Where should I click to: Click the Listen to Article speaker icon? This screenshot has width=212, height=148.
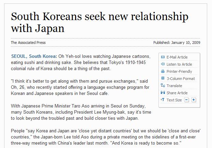pyautogui.click(x=163, y=64)
